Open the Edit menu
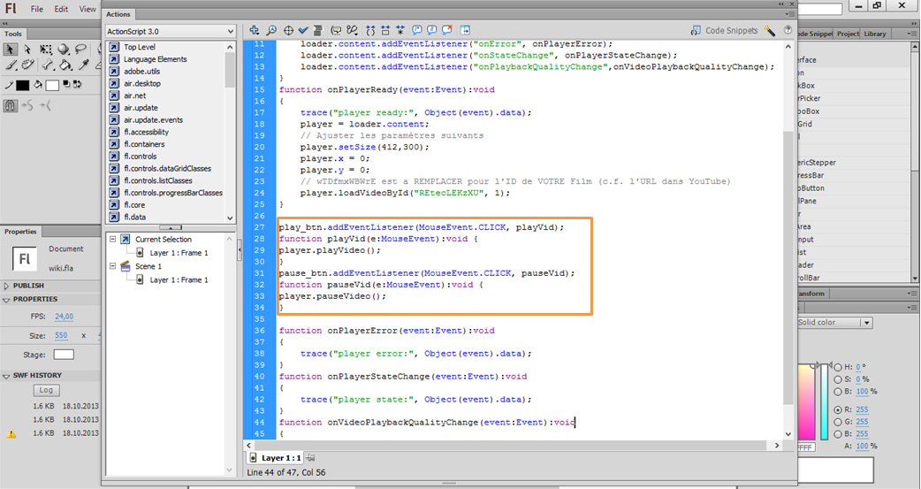 (61, 9)
